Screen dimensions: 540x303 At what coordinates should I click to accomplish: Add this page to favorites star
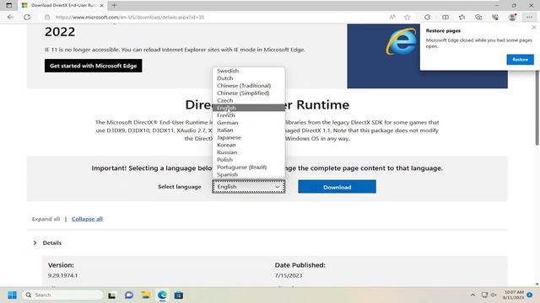click(x=408, y=17)
